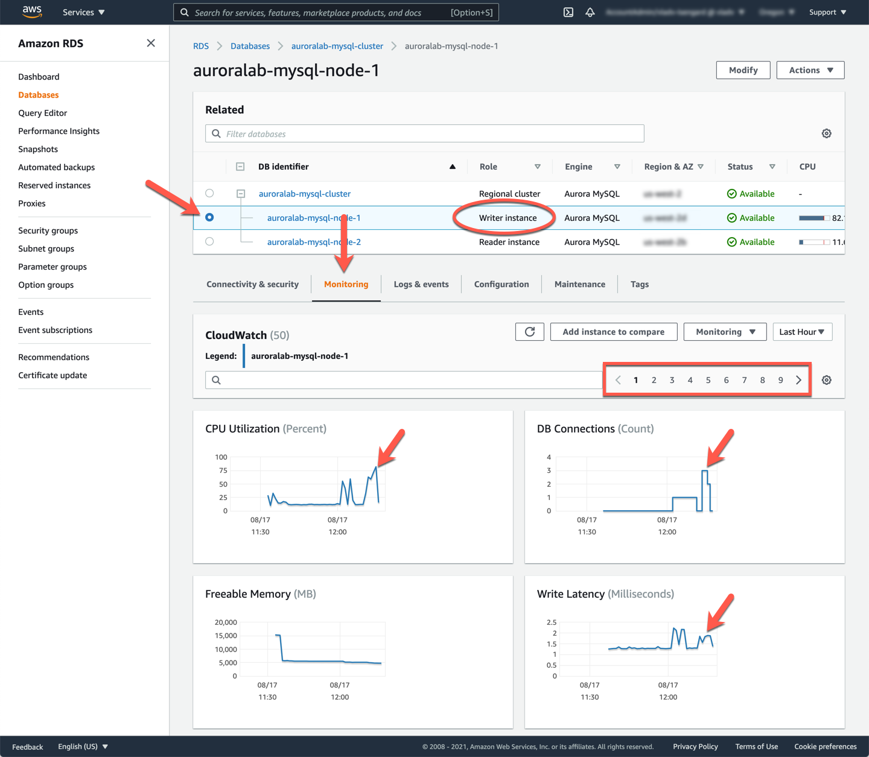Open Related table settings gear
This screenshot has height=757, width=869.
[x=826, y=133]
